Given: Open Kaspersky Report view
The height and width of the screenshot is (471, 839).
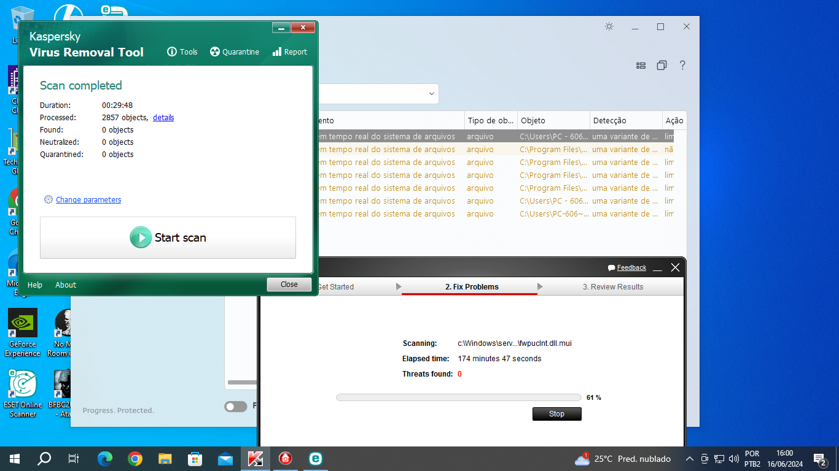Looking at the screenshot, I should pos(289,52).
